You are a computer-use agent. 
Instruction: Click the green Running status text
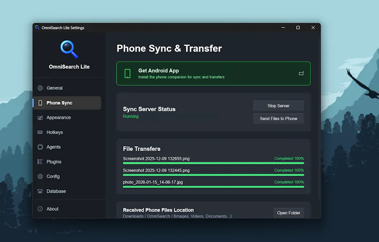[131, 117]
